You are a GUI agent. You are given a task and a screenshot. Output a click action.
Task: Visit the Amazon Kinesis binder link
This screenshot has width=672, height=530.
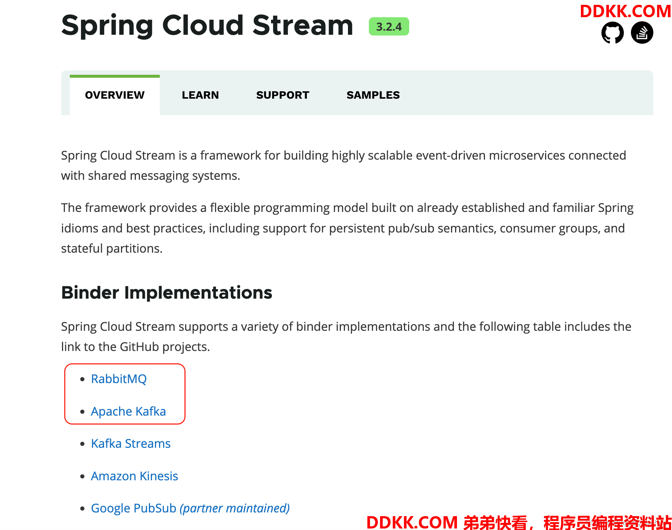click(134, 476)
